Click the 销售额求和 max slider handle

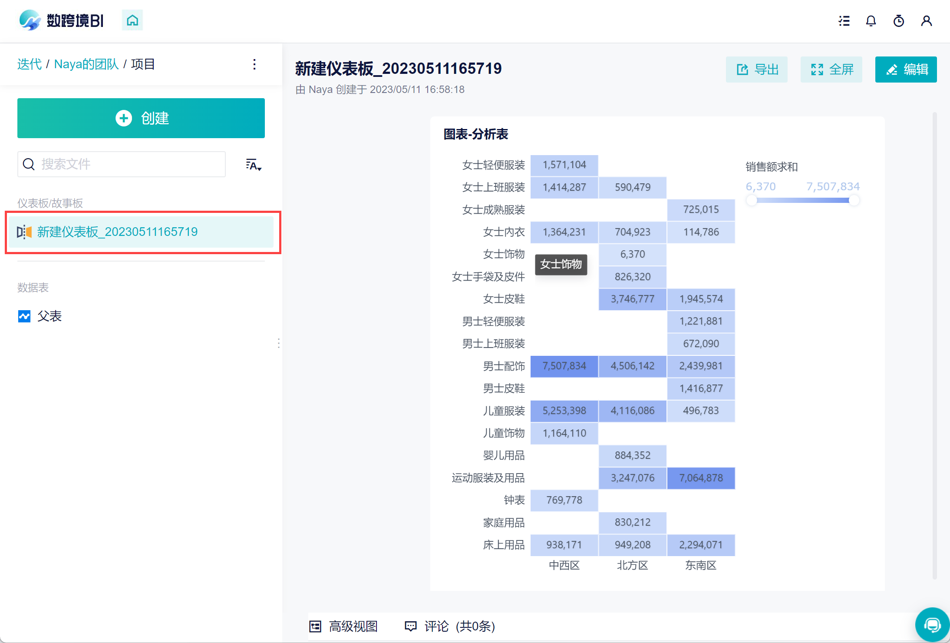pyautogui.click(x=854, y=200)
